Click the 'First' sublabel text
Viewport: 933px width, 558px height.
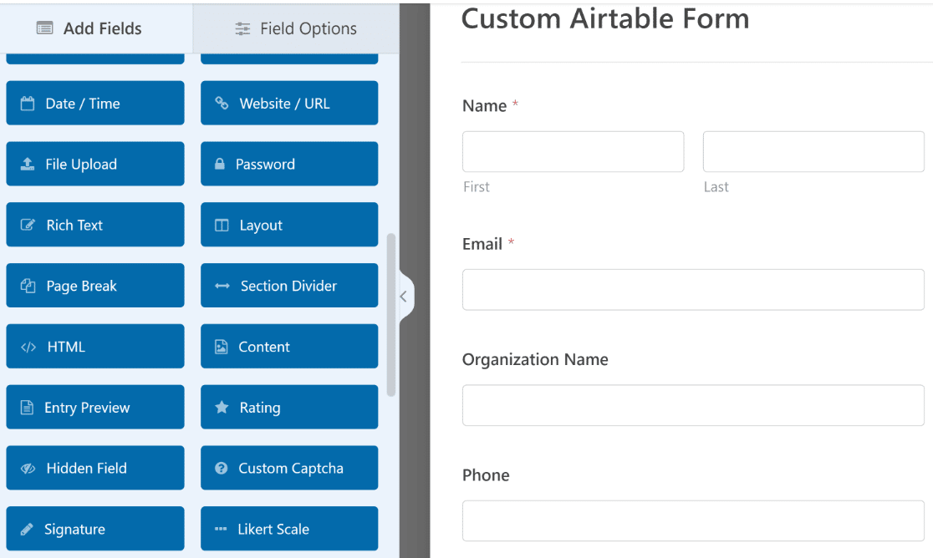(476, 186)
